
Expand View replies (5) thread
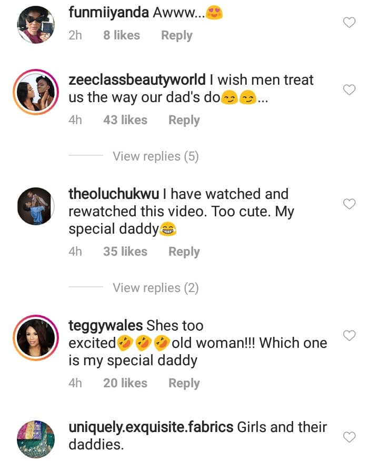(155, 156)
